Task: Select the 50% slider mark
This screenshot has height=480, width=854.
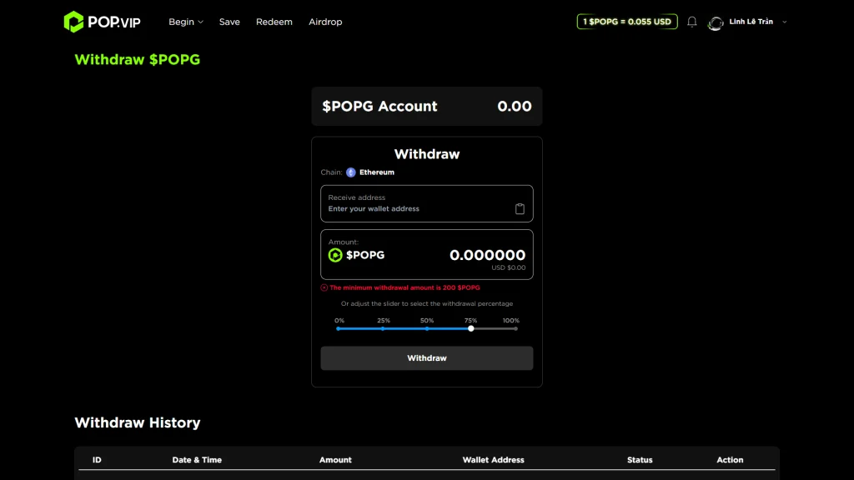Action: click(427, 328)
